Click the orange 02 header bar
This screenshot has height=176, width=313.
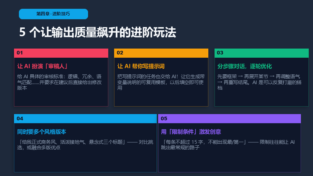click(x=161, y=53)
